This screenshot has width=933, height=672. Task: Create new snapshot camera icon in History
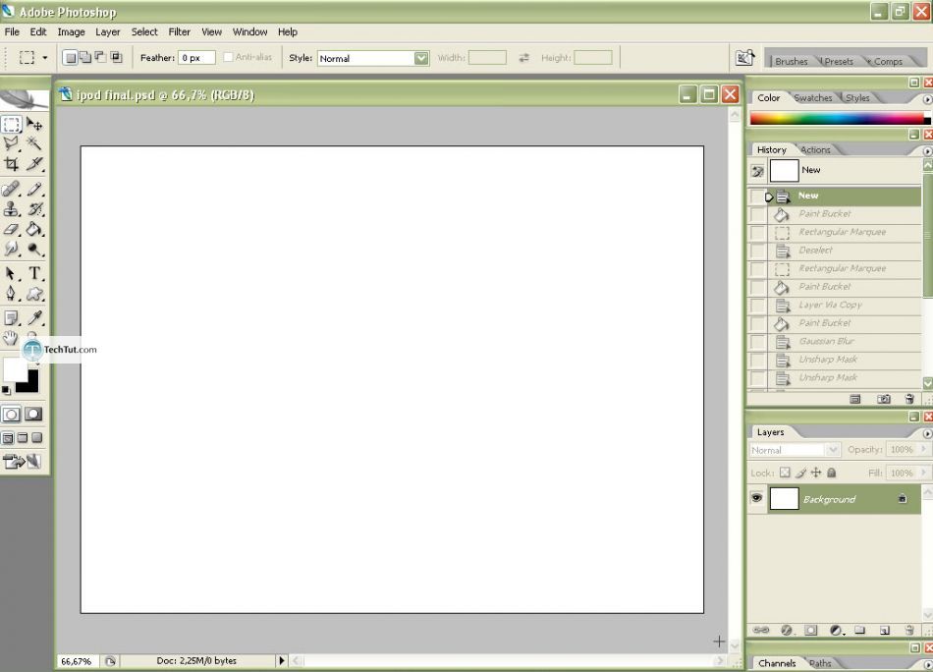(x=884, y=399)
